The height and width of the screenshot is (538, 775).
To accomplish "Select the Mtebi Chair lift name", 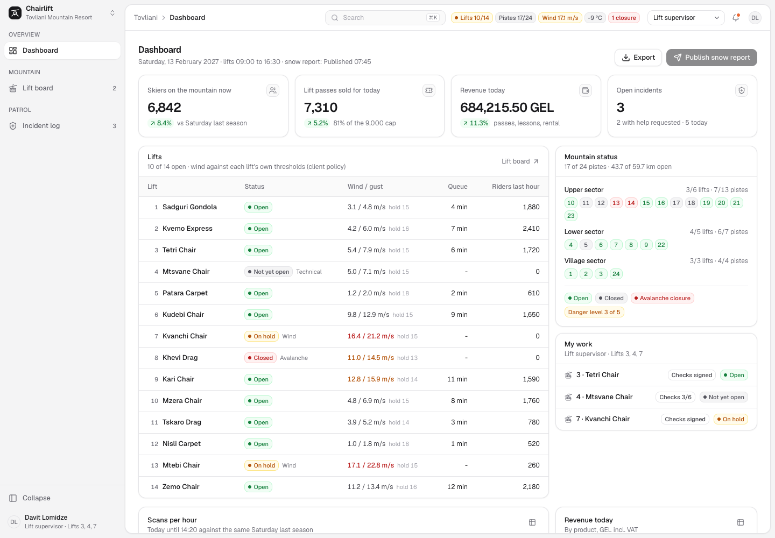I will (x=181, y=465).
